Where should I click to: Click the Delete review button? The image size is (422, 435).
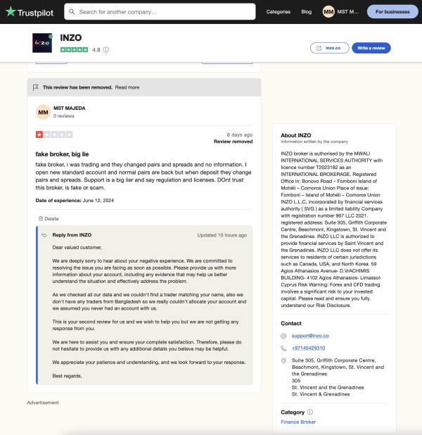[49, 219]
